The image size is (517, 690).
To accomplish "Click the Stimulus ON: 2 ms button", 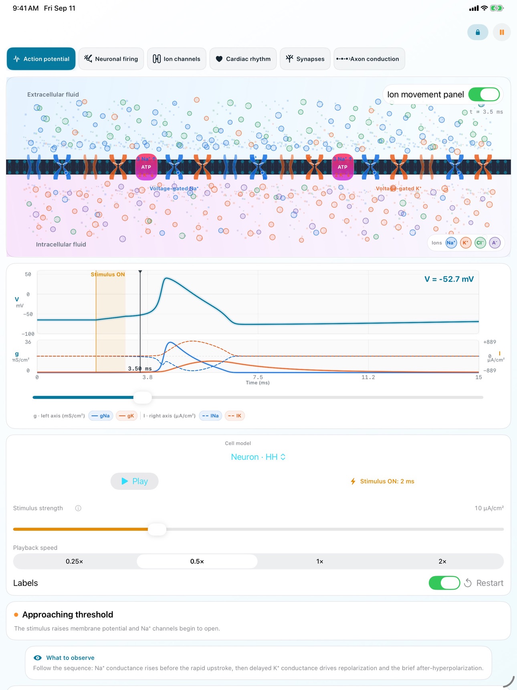I will pos(383,481).
